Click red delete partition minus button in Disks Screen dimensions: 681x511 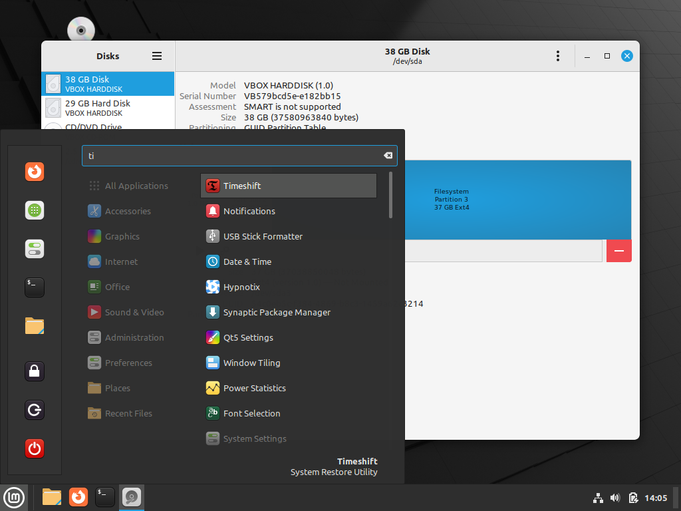click(x=619, y=251)
